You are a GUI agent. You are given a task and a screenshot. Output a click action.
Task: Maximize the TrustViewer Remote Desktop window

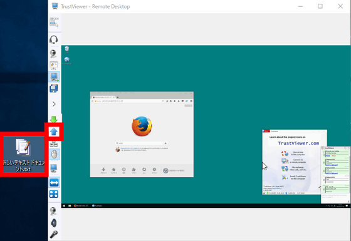tap(320, 6)
